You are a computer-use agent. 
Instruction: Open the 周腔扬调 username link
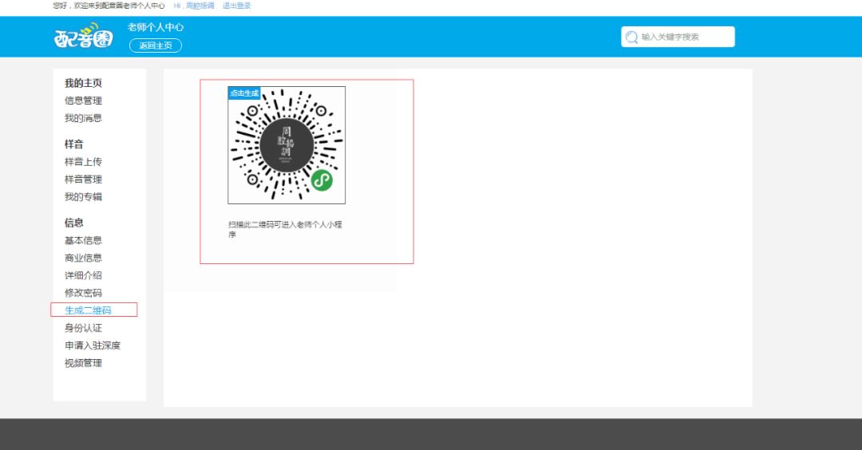200,6
